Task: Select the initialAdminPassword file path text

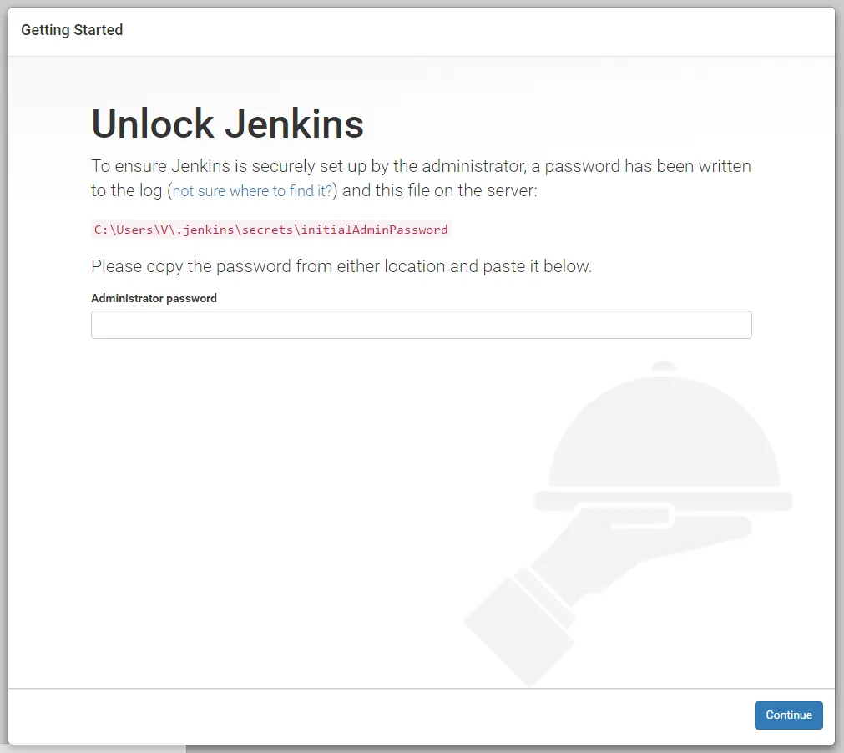Action: click(270, 230)
